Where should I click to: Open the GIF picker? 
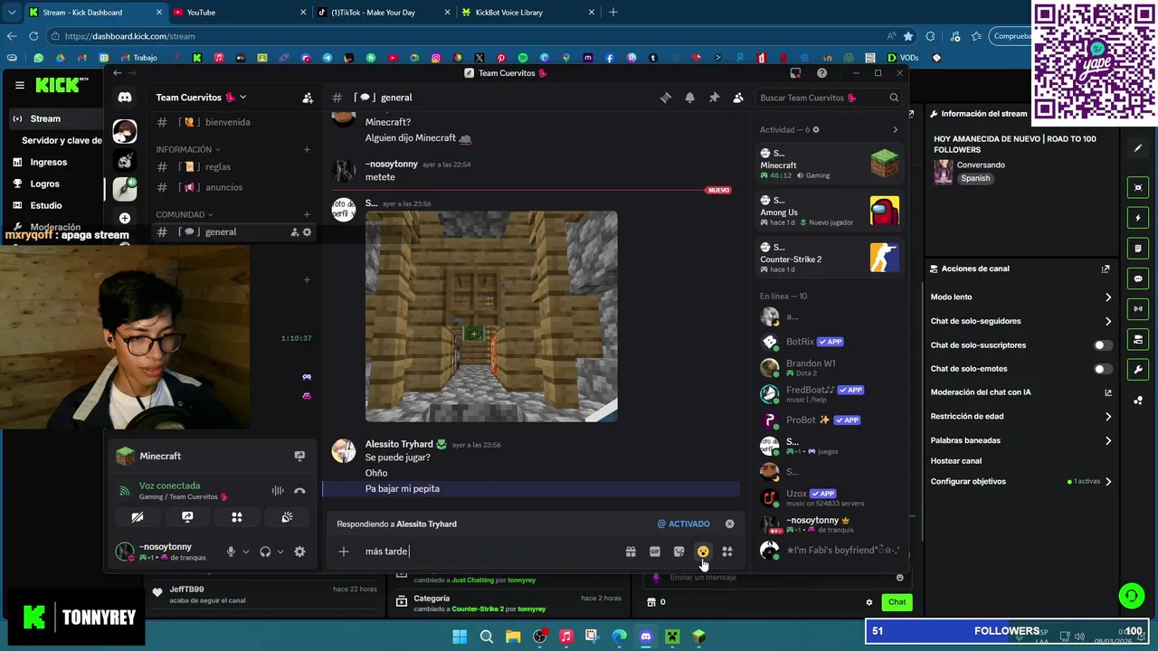pyautogui.click(x=655, y=552)
